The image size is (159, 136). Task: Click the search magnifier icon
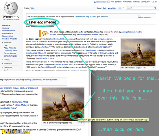[155, 8]
